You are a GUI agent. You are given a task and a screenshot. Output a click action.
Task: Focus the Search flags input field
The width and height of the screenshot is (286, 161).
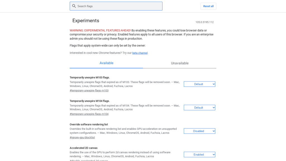tap(117, 6)
